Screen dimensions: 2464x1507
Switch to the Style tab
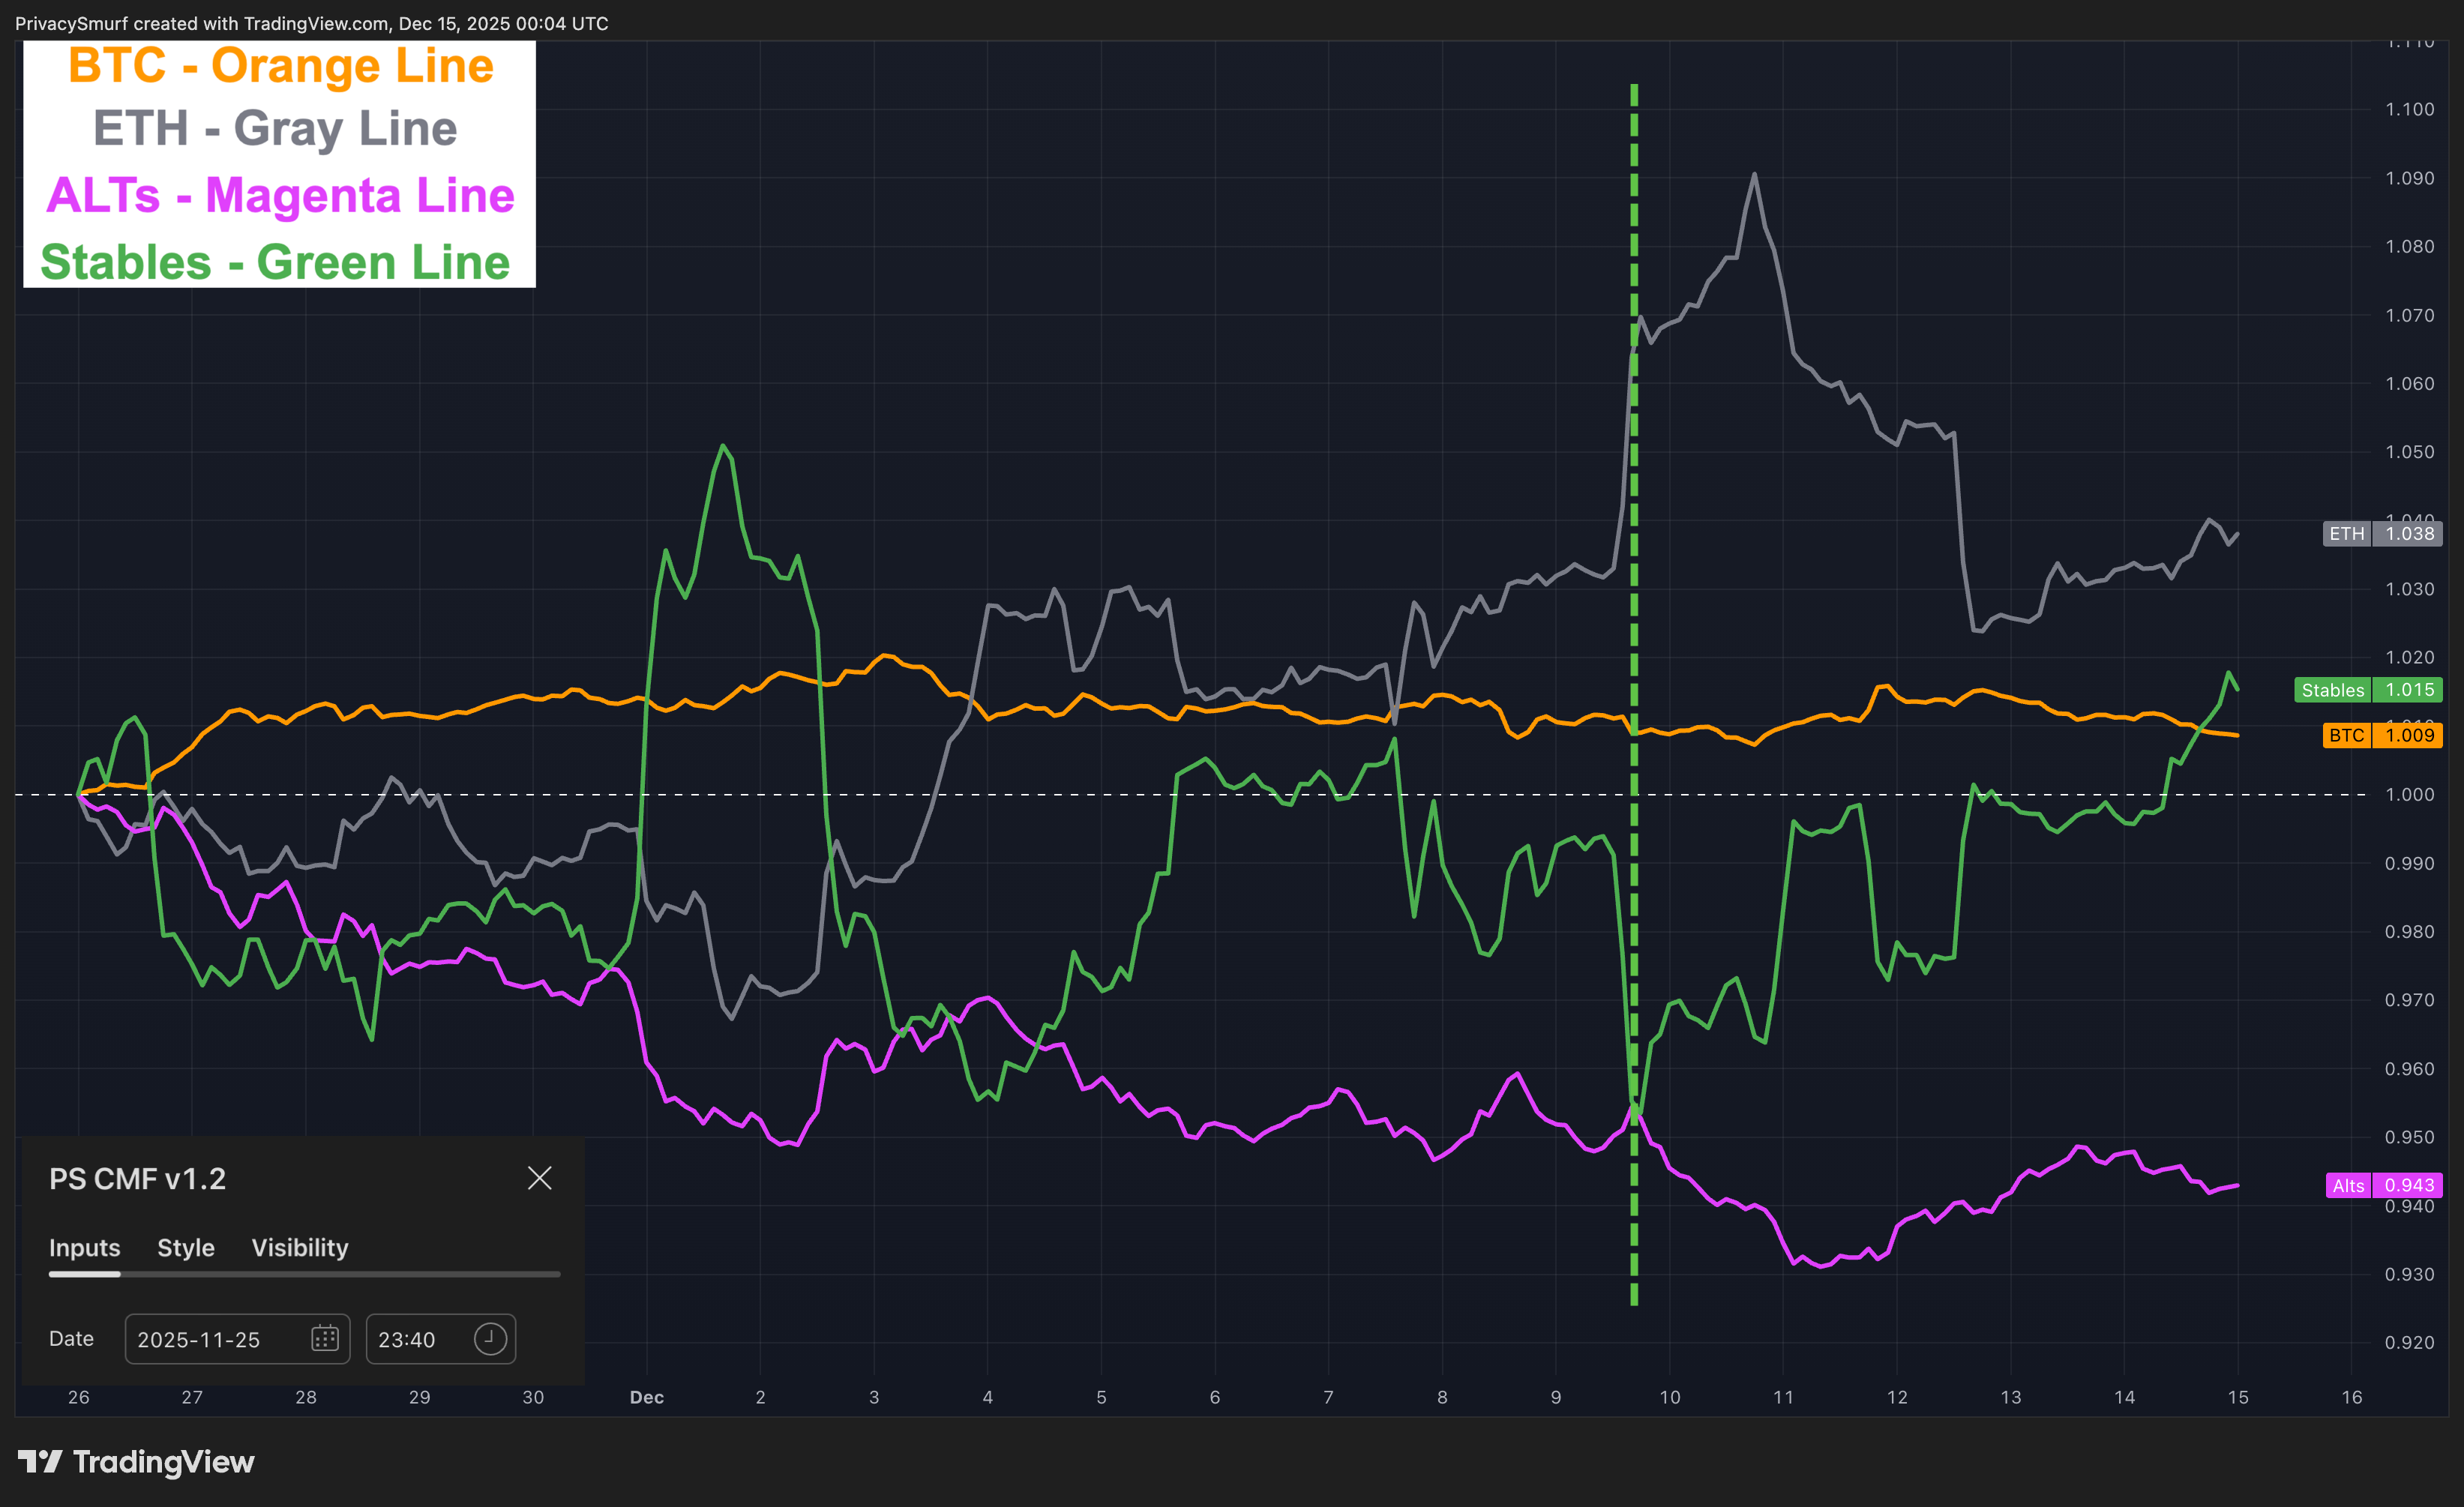click(x=186, y=1247)
